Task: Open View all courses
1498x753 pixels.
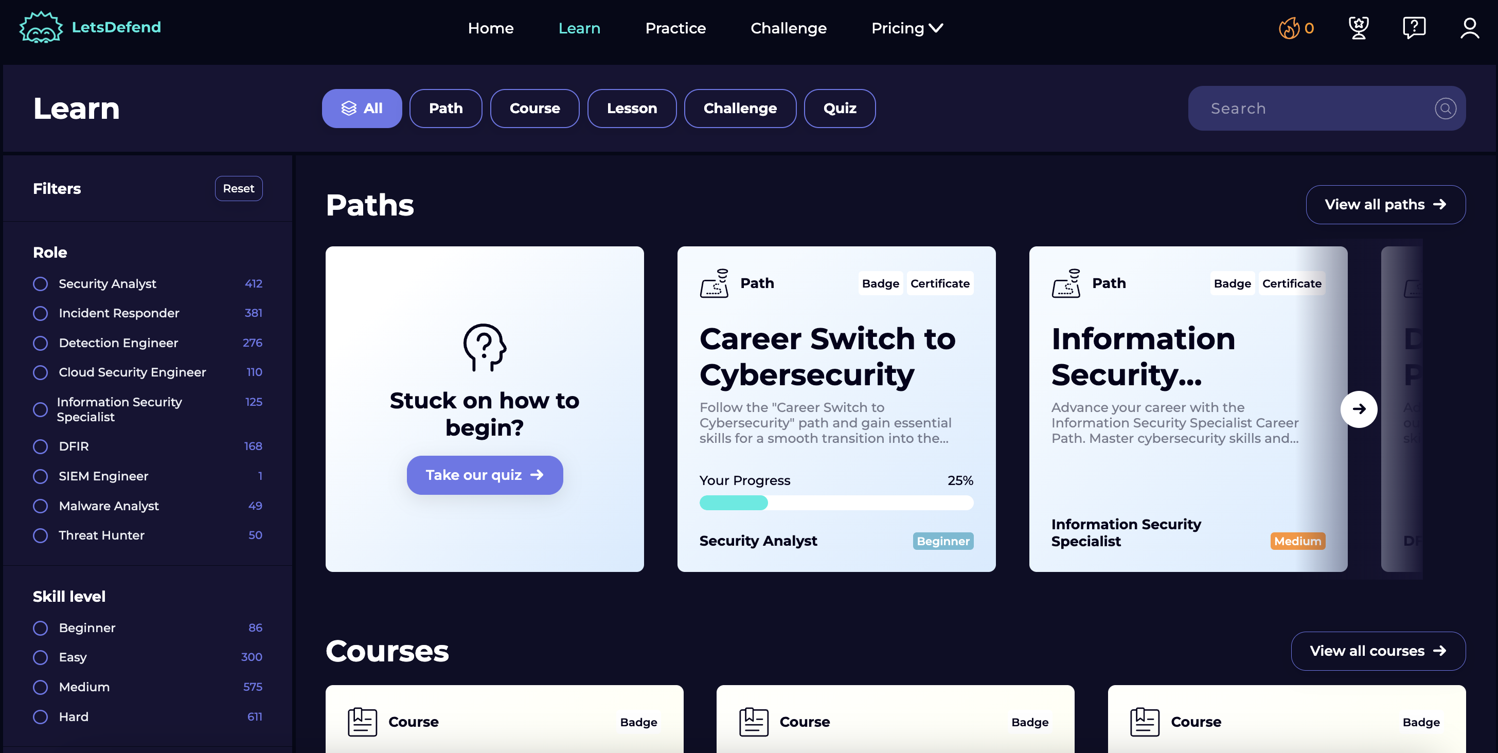Action: pyautogui.click(x=1378, y=651)
